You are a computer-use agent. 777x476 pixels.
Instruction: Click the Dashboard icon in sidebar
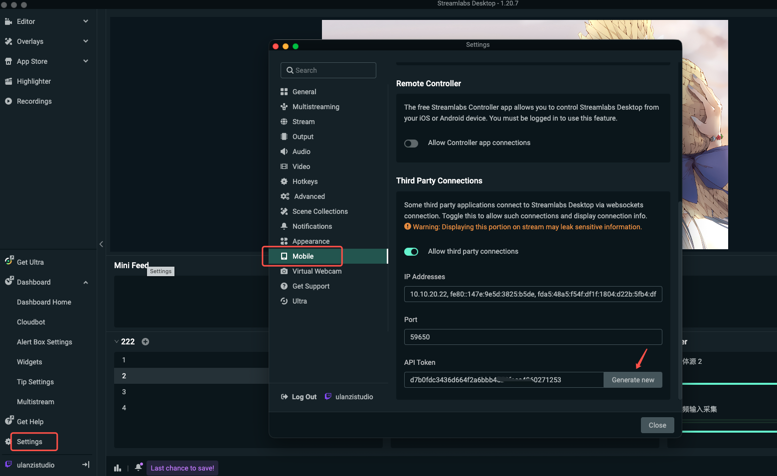(9, 281)
